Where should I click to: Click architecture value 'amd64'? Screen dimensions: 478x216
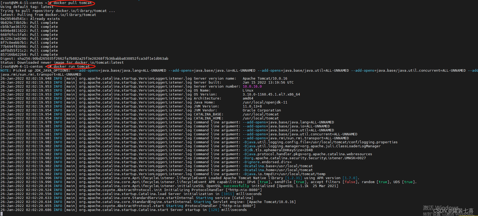pos(248,98)
